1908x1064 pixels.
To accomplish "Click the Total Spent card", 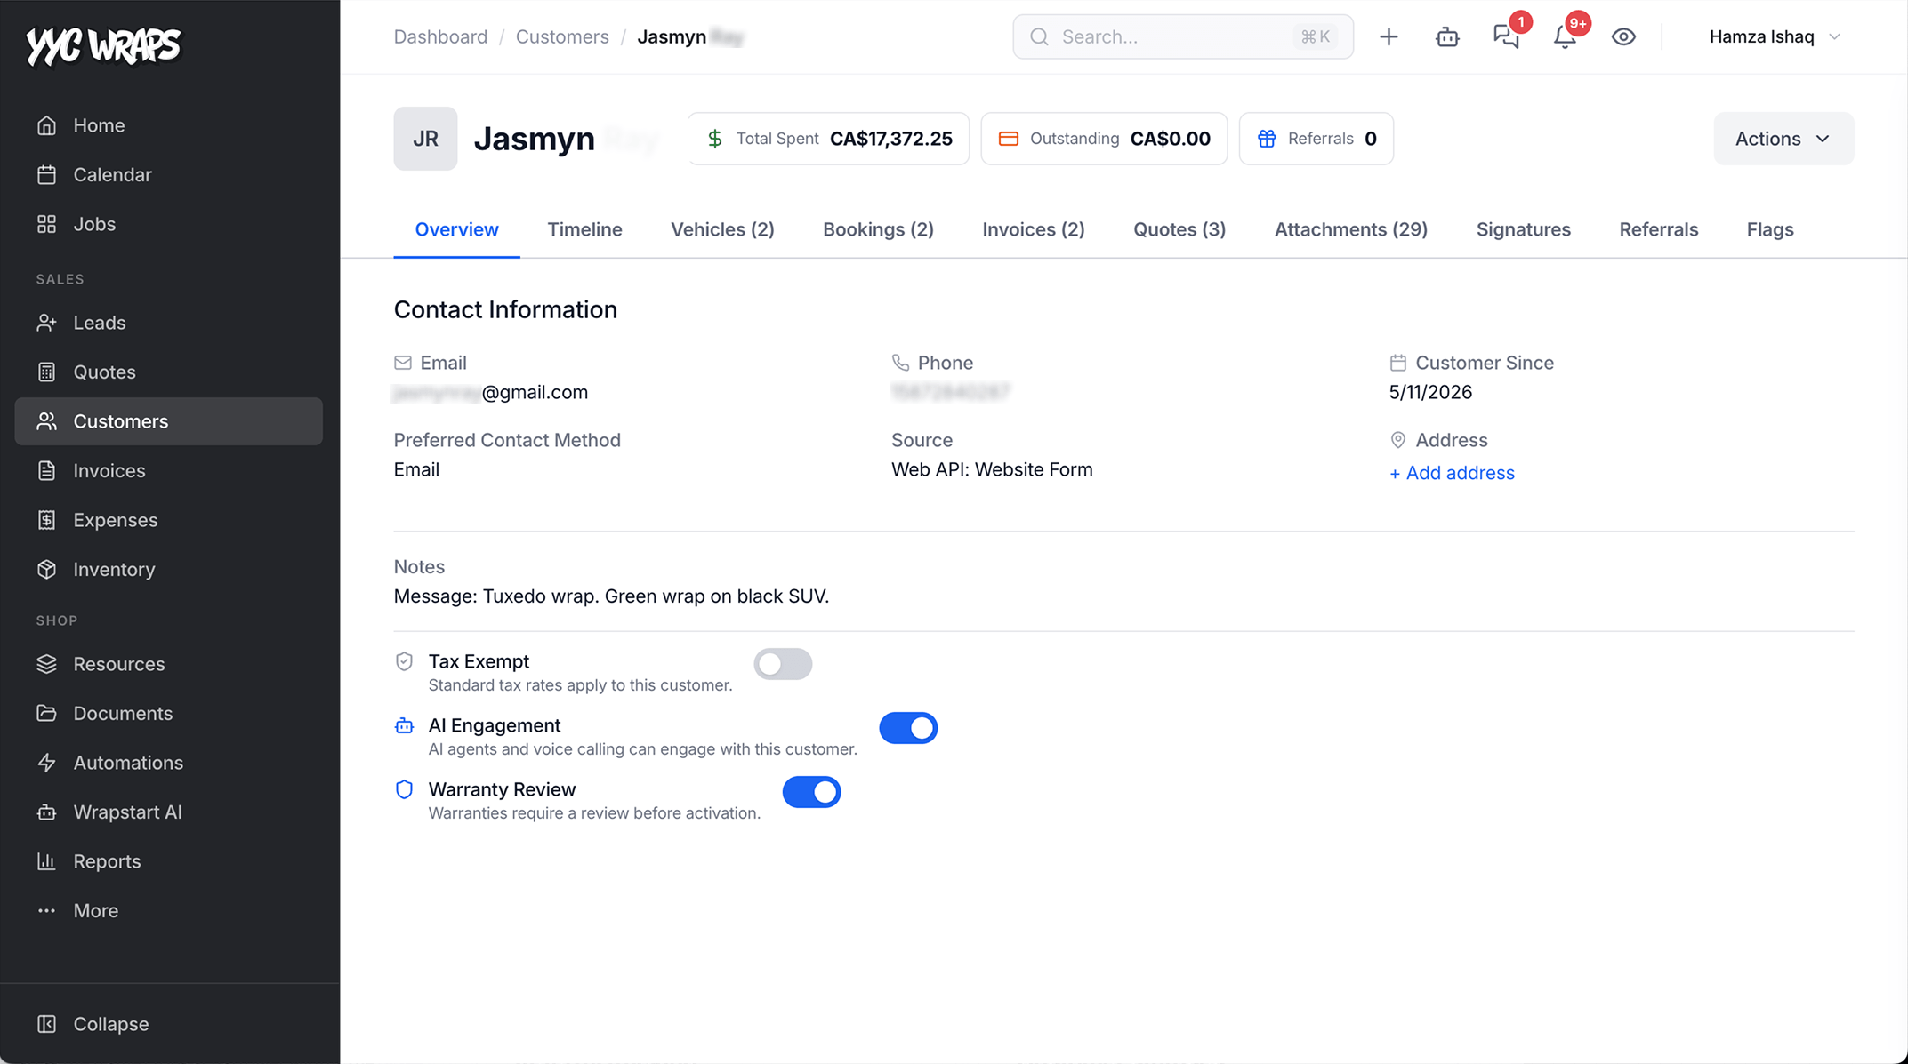I will (828, 139).
